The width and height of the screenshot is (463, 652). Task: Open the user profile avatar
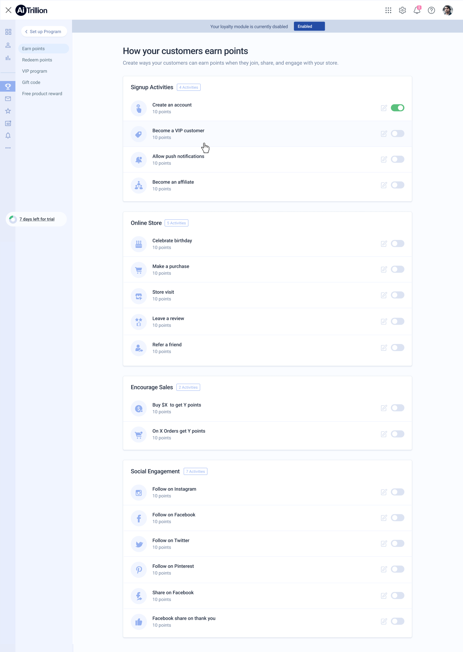click(x=448, y=10)
